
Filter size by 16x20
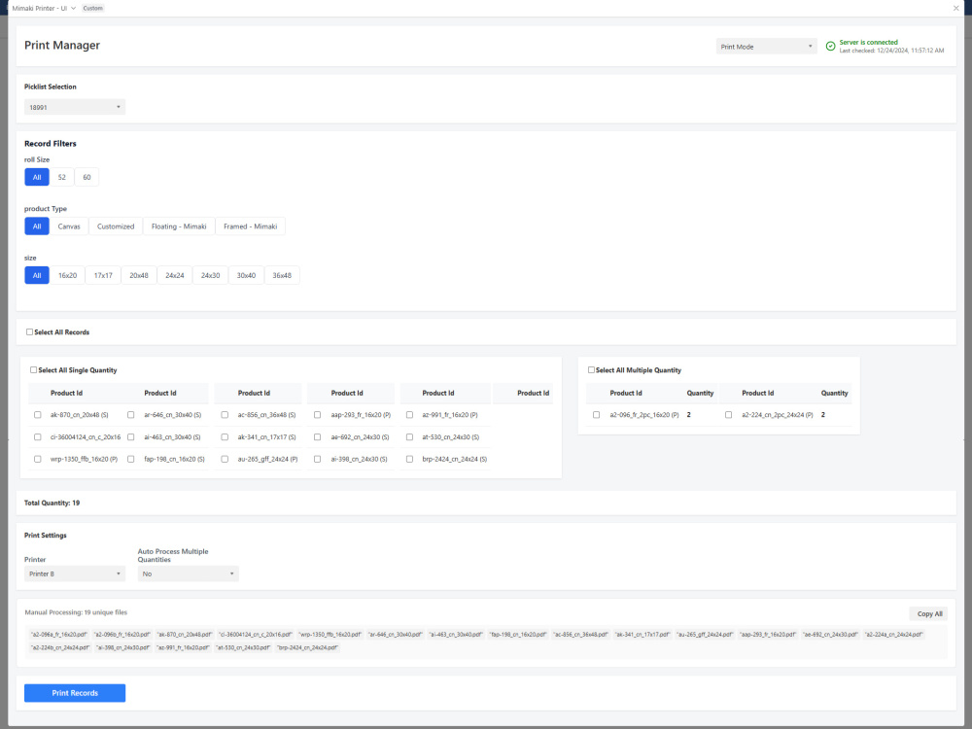(68, 275)
